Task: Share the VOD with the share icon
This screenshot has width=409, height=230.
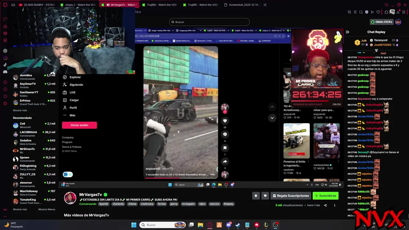Action: [x=325, y=205]
